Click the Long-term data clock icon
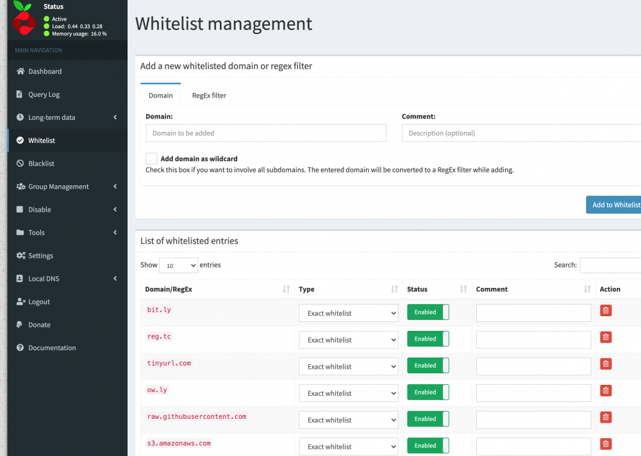The height and width of the screenshot is (456, 641). pyautogui.click(x=20, y=117)
